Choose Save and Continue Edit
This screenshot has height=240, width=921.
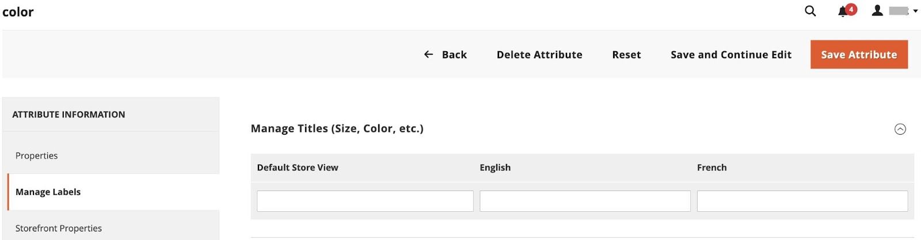point(730,55)
